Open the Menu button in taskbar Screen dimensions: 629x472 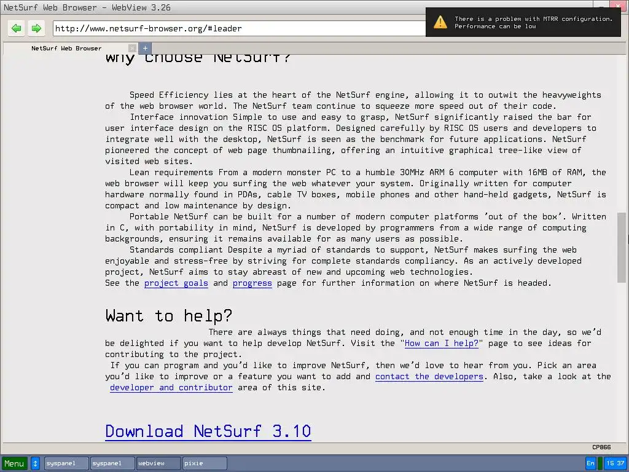pos(15,463)
